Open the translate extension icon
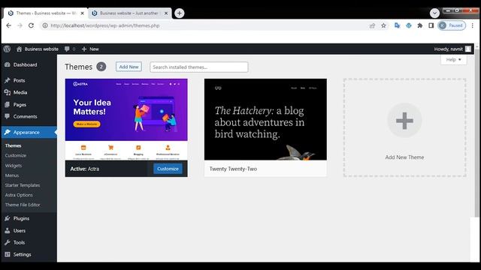This screenshot has width=481, height=270. (398, 25)
